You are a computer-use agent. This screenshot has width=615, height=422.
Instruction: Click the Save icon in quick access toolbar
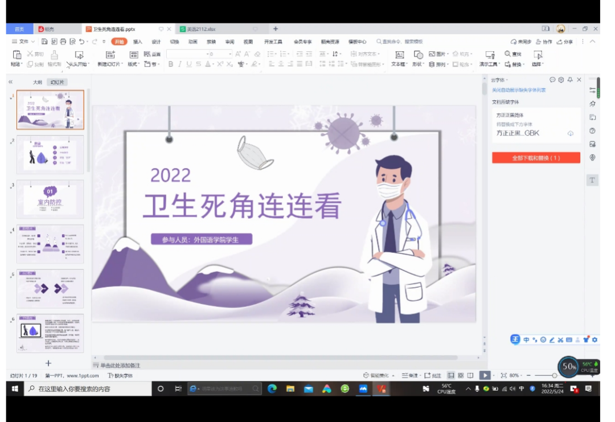(x=45, y=42)
